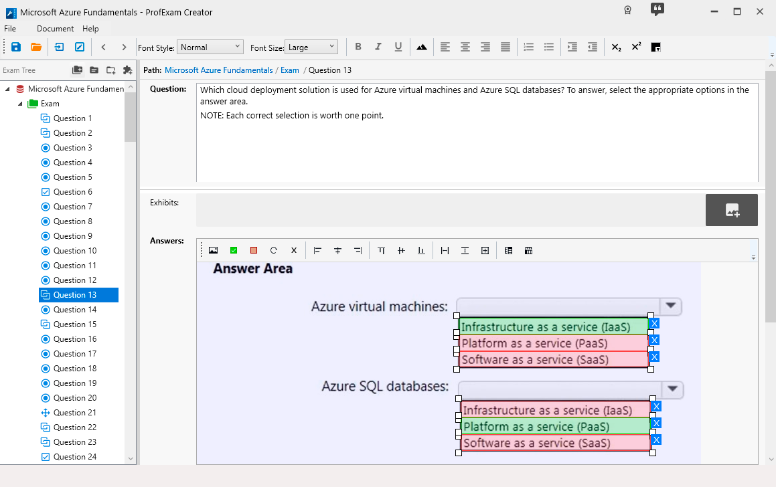The image size is (776, 487).
Task: Open an exam file using folder icon
Action: tap(36, 47)
